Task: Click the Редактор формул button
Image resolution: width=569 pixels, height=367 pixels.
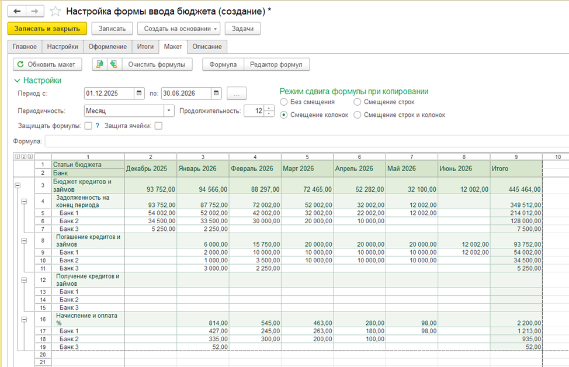Action: [276, 64]
